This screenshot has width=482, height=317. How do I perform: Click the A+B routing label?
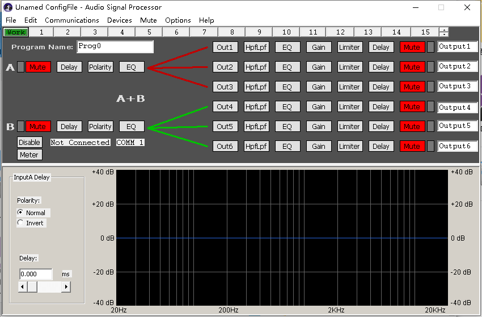click(130, 98)
